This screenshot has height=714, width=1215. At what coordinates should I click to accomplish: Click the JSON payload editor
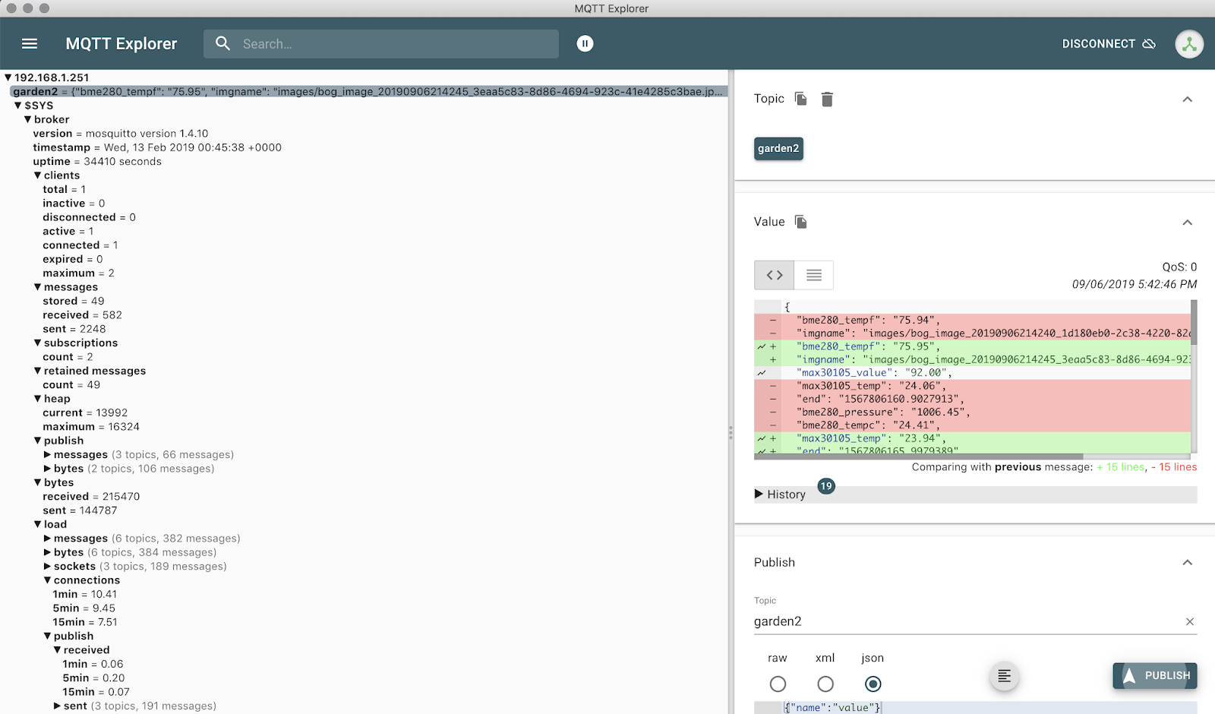pos(975,707)
